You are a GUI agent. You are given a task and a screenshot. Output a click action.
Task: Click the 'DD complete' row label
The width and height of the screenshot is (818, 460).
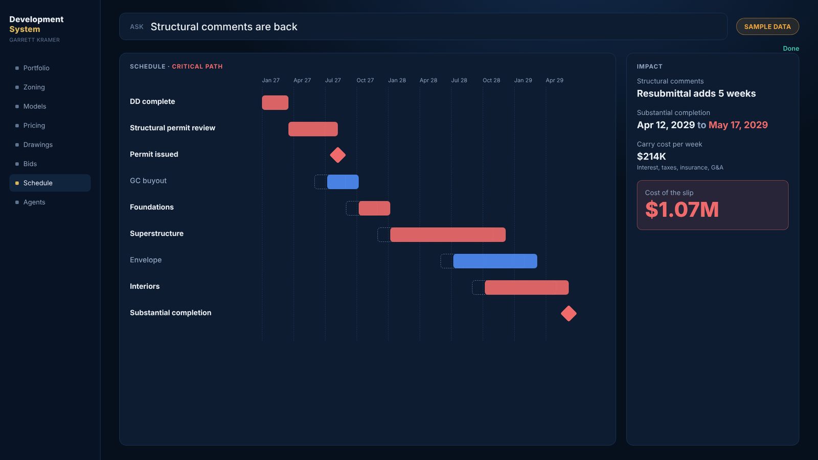click(x=152, y=102)
